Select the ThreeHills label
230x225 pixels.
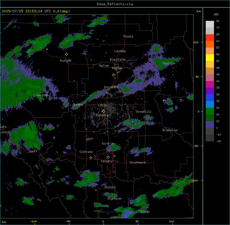(x=143, y=112)
